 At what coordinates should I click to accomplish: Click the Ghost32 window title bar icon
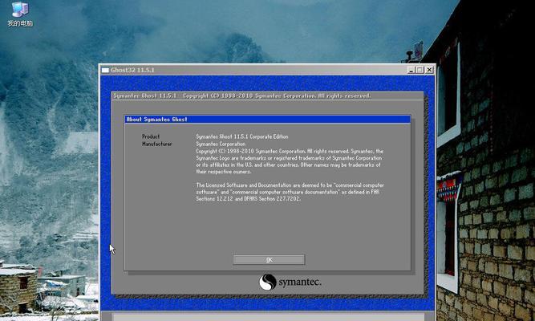click(105, 70)
